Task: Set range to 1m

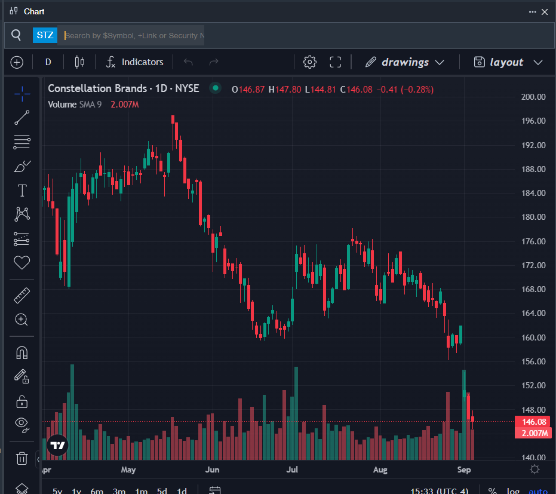Action: [x=141, y=491]
